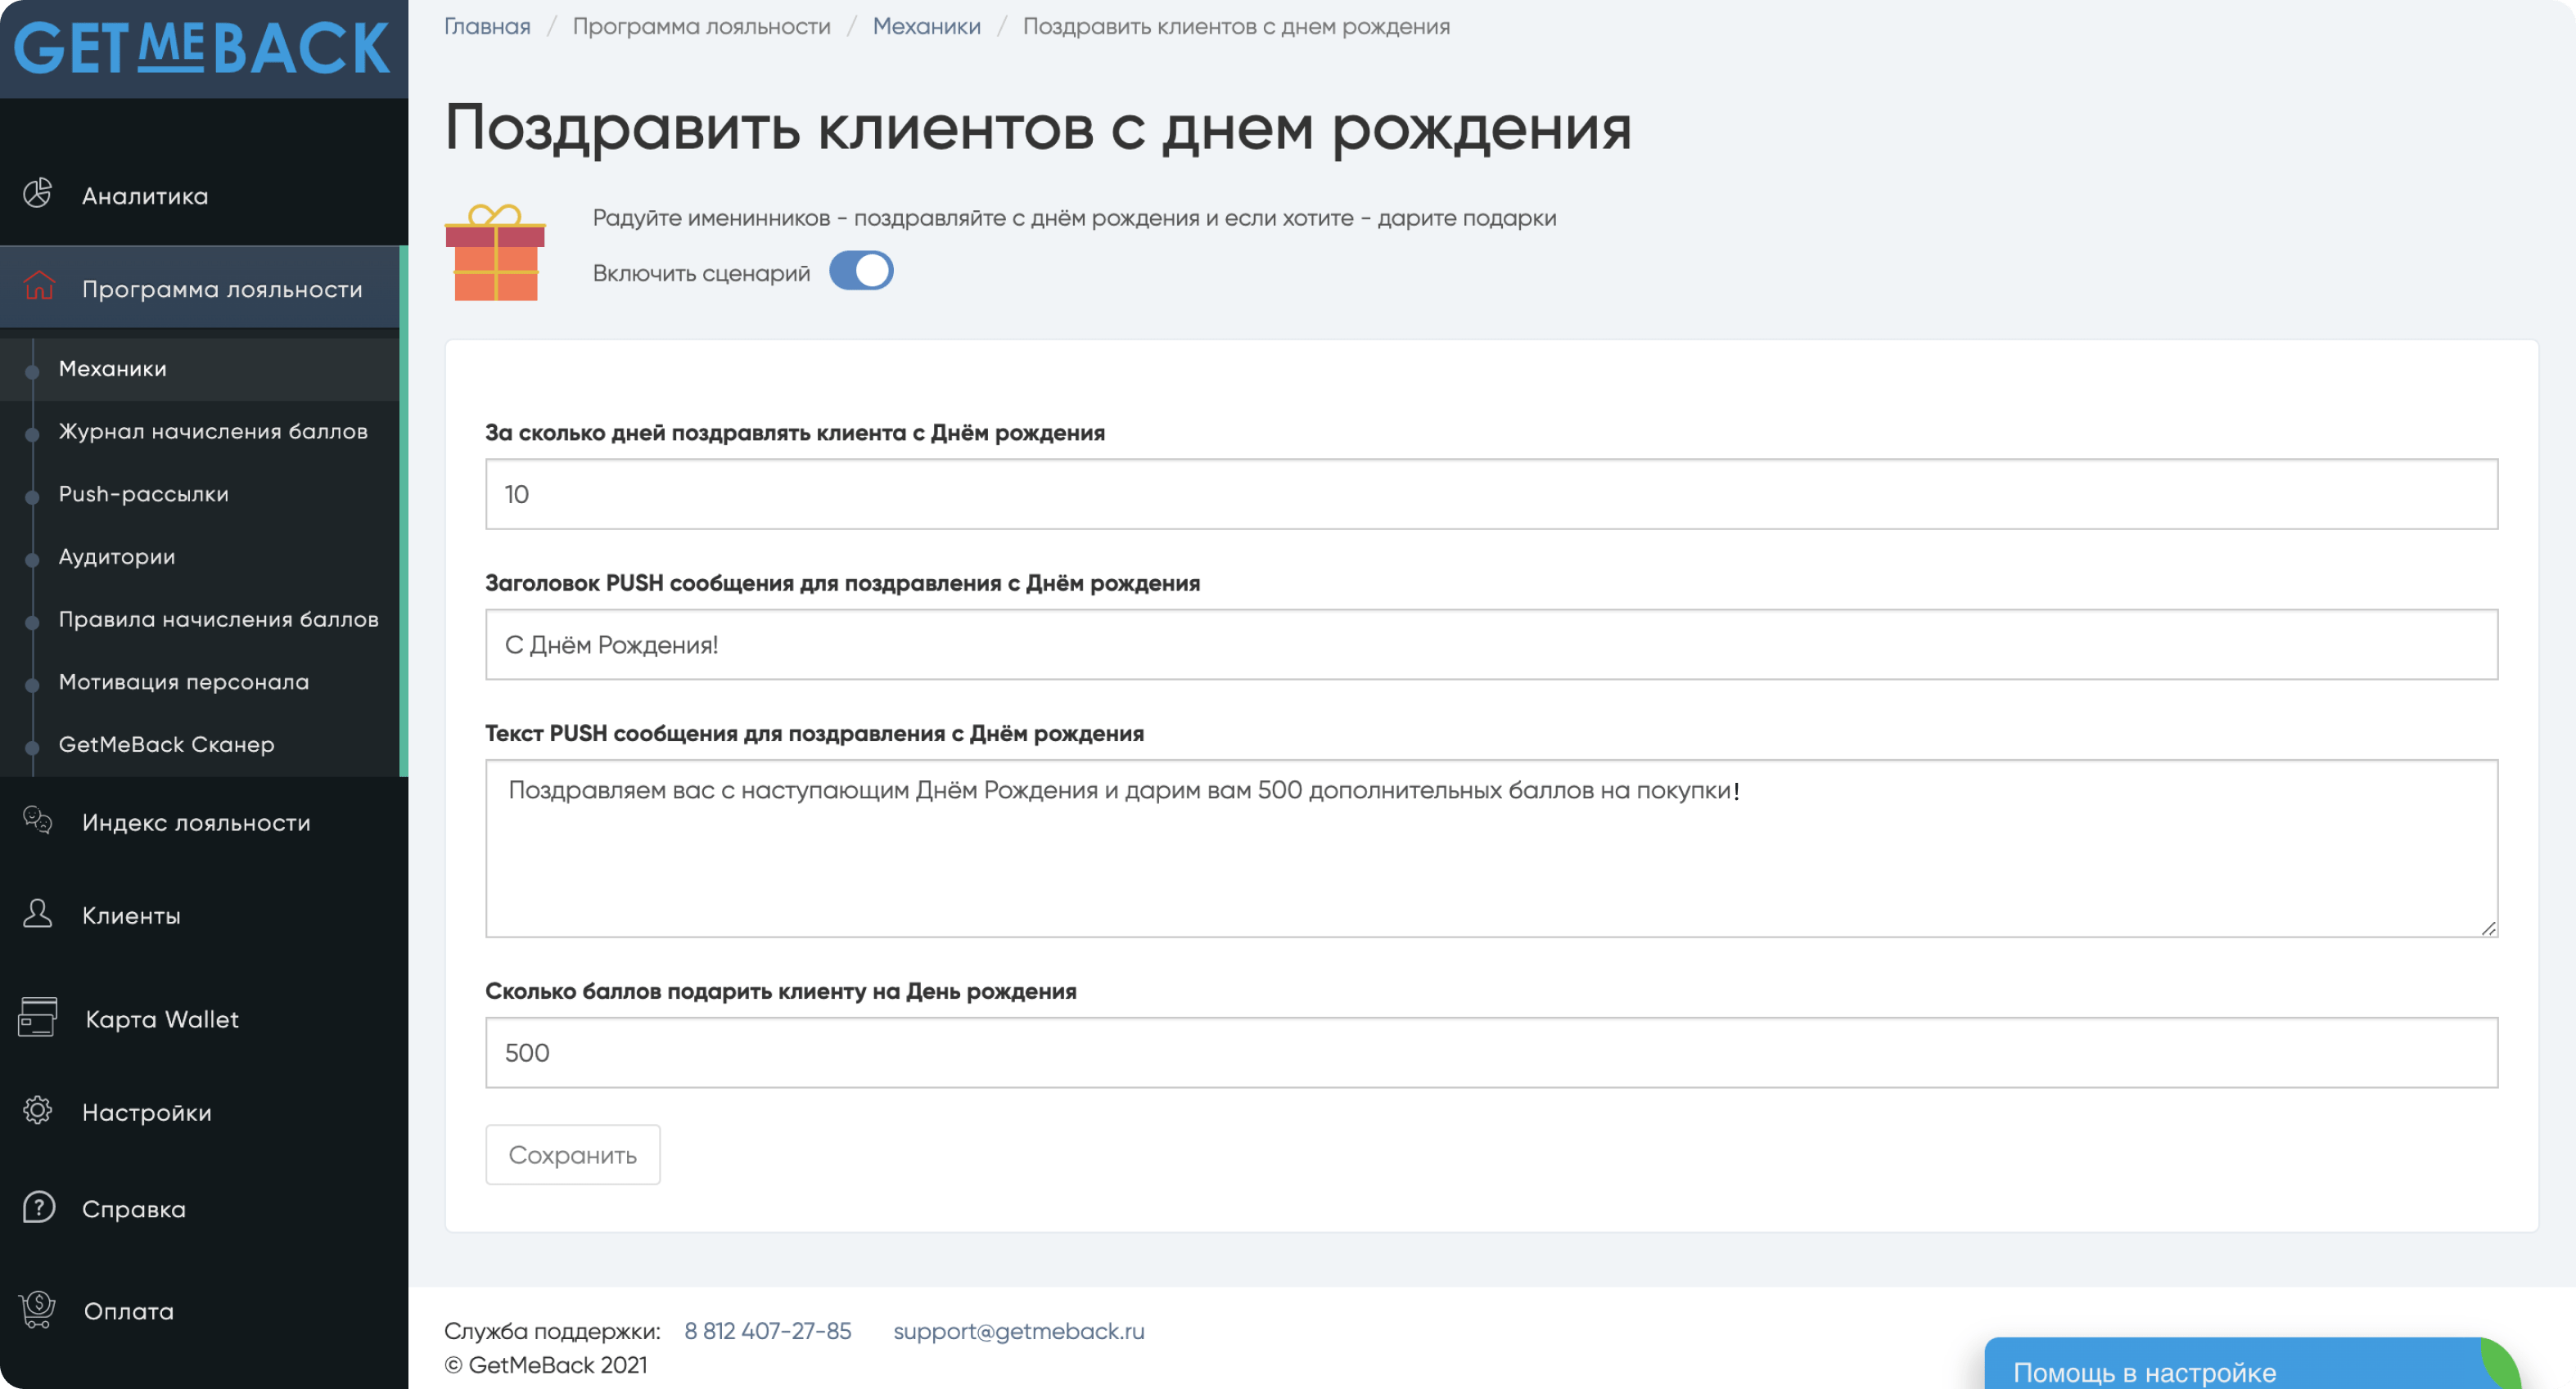The width and height of the screenshot is (2576, 1389).
Task: Open the Справка question mark icon
Action: 38,1208
